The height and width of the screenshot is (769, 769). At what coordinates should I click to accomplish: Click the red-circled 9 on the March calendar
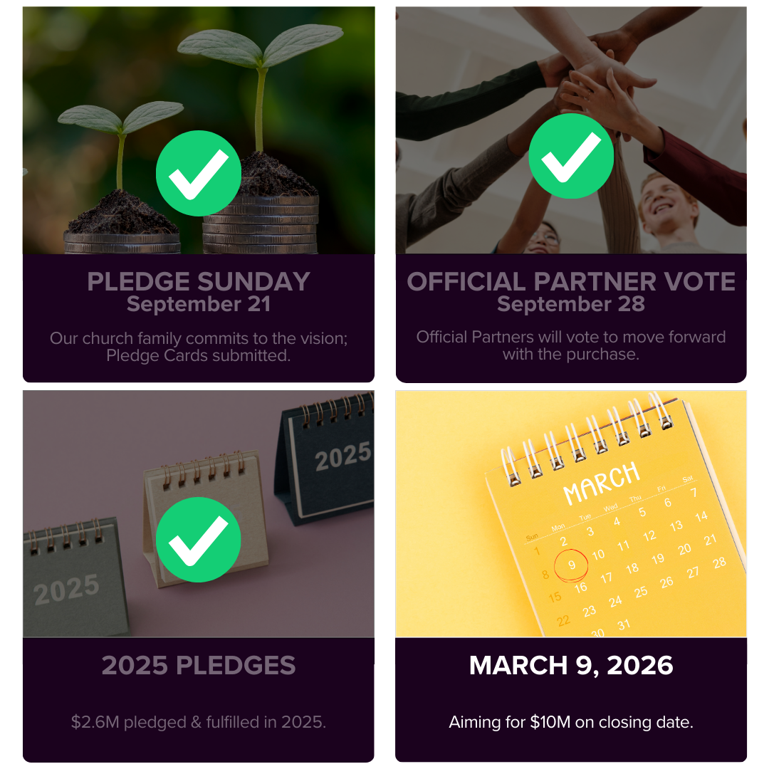pos(571,565)
